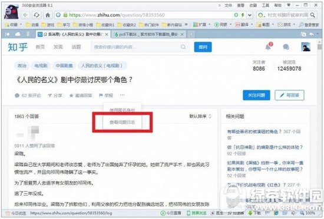This screenshot has height=219, width=324.
Task: Click the 举报 report flag link
Action: point(106,95)
